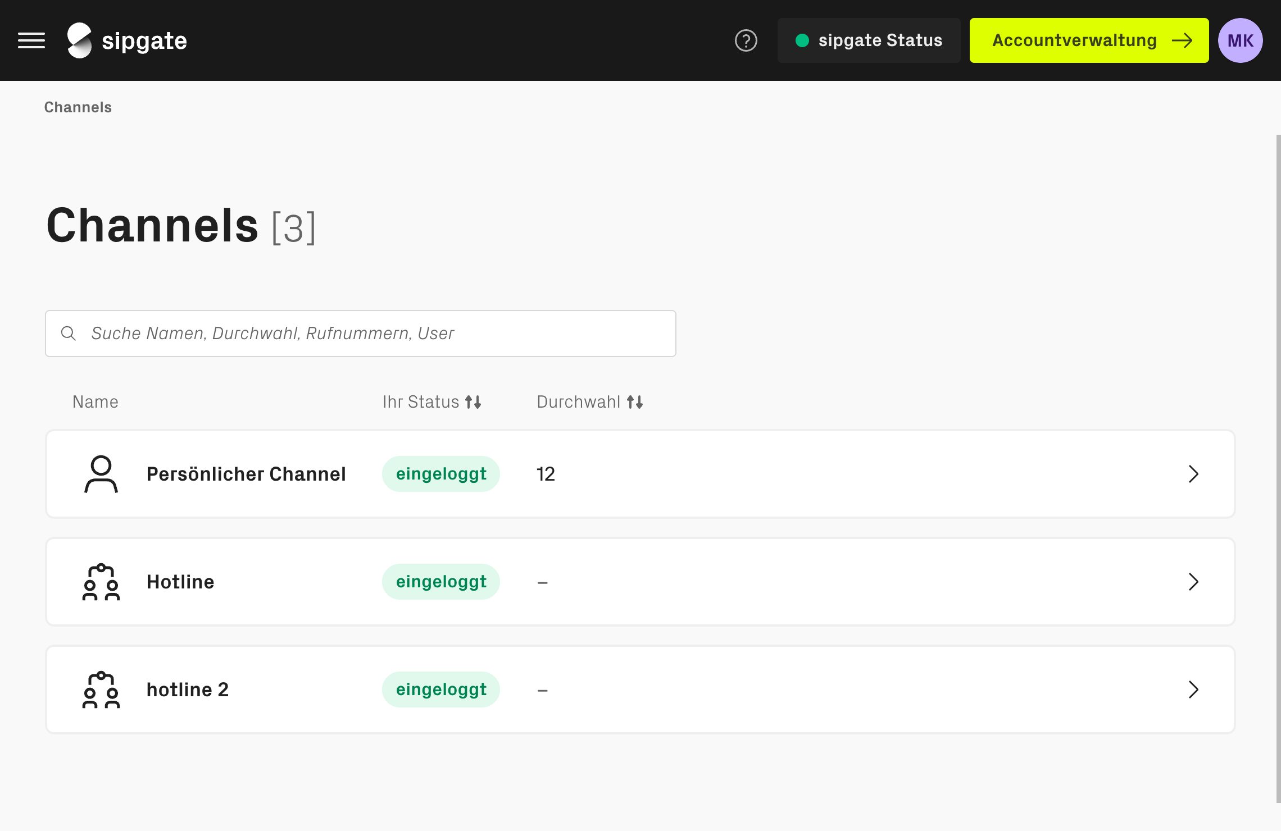Focus the Suche Namen search field
Viewport: 1281px width, 831px height.
(x=371, y=334)
